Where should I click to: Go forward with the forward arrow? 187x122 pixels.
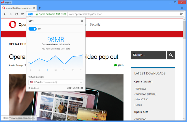click(11, 14)
